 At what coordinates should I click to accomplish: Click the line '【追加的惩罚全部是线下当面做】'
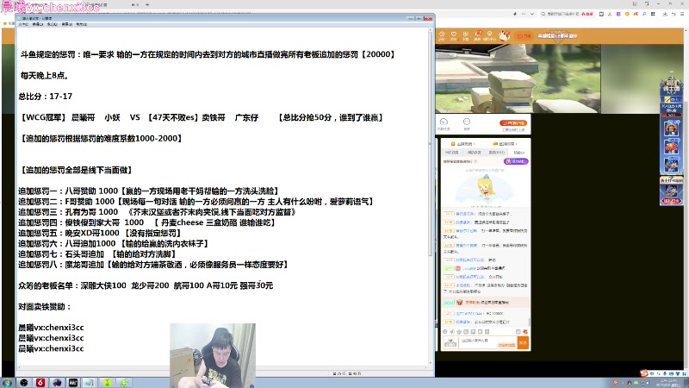[77, 170]
